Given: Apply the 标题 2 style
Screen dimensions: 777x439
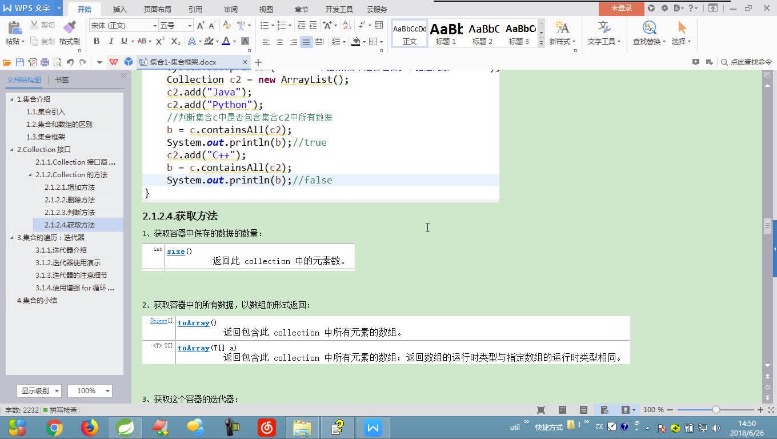Looking at the screenshot, I should (x=483, y=33).
